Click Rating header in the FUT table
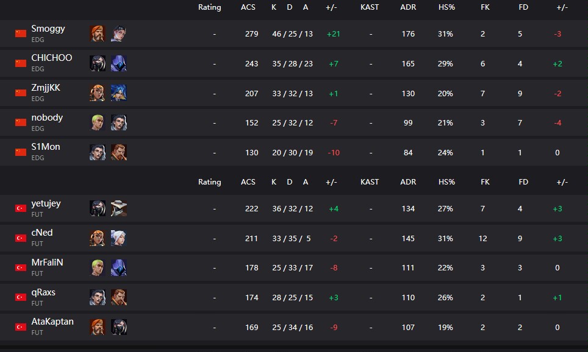Screen dimensions: 588x352 point(209,181)
